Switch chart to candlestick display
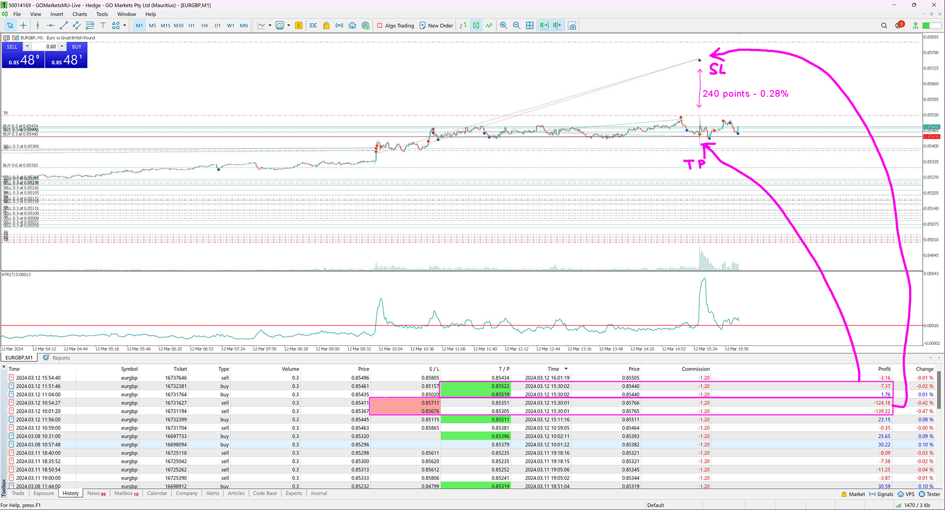The image size is (945, 510). click(x=476, y=25)
